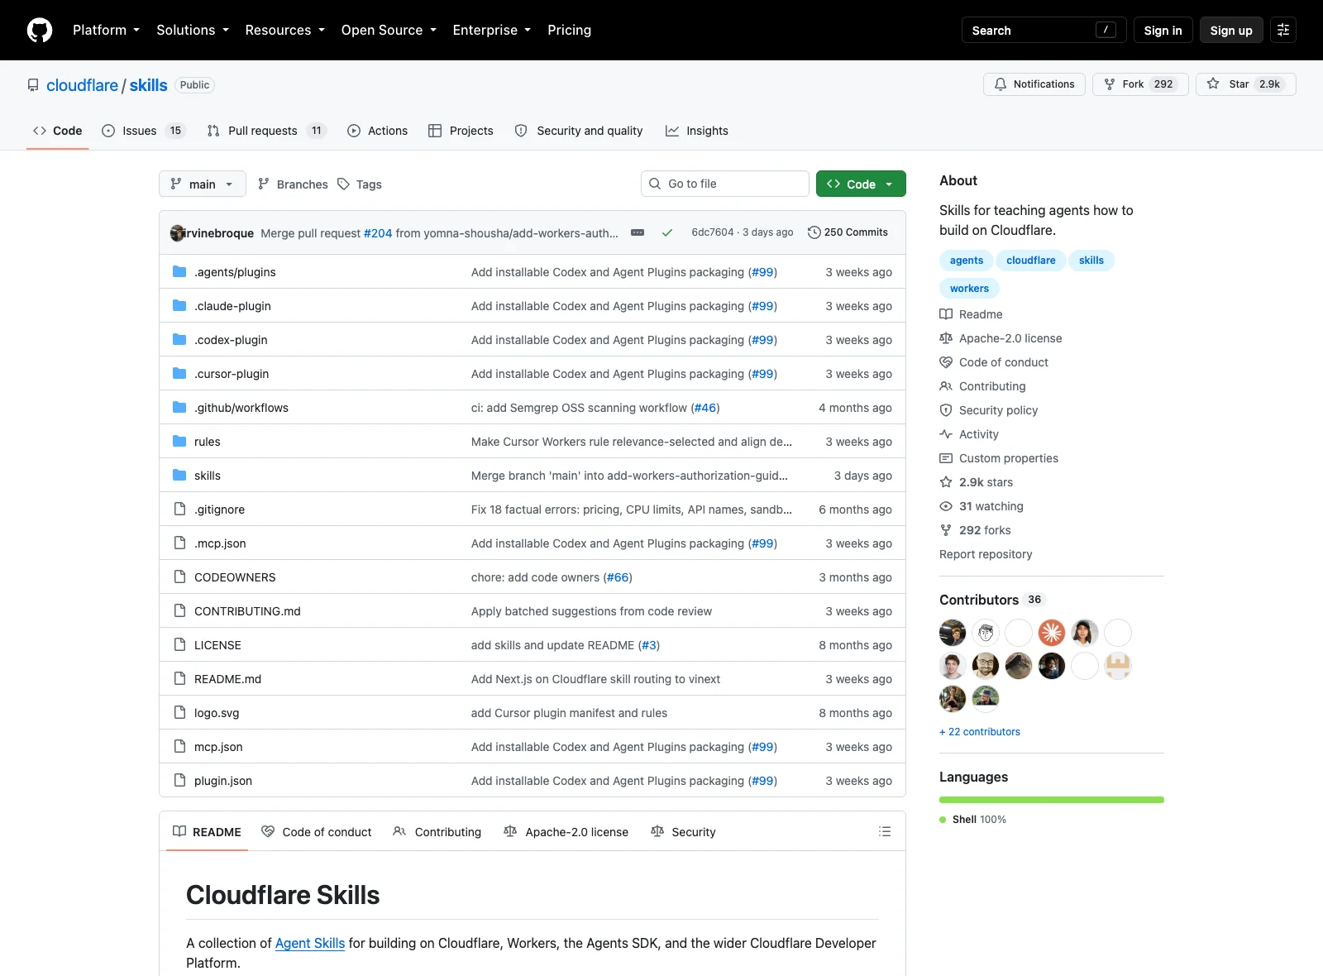Click the Sign up button
1323x976 pixels.
click(x=1231, y=30)
